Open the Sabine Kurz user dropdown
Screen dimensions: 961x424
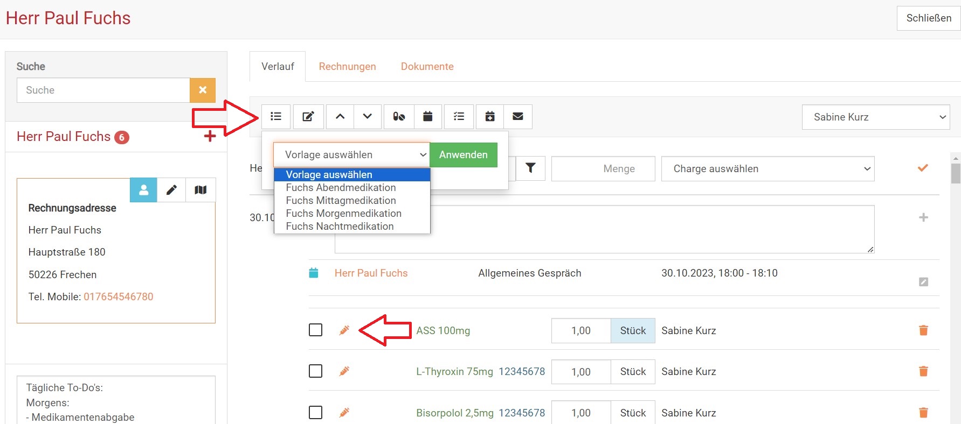click(875, 117)
